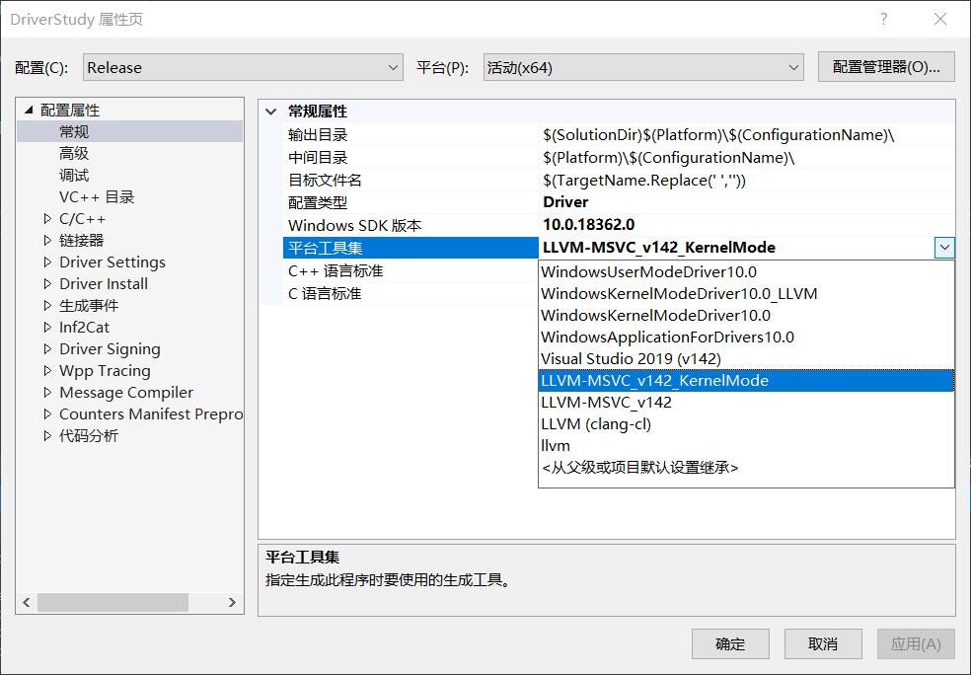Choose Visual Studio 2019 (v142) toolset

[x=631, y=359]
